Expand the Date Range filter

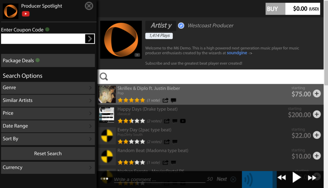coord(48,126)
